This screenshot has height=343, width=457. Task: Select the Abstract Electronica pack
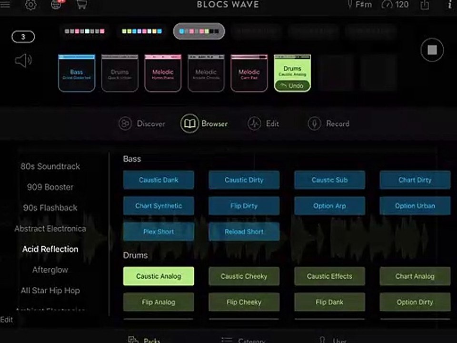tap(50, 228)
